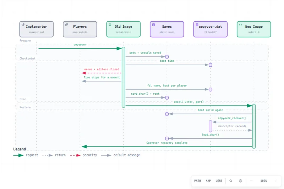284x189 pixels.
Task: Switch to MAP mode
Action: point(208,181)
